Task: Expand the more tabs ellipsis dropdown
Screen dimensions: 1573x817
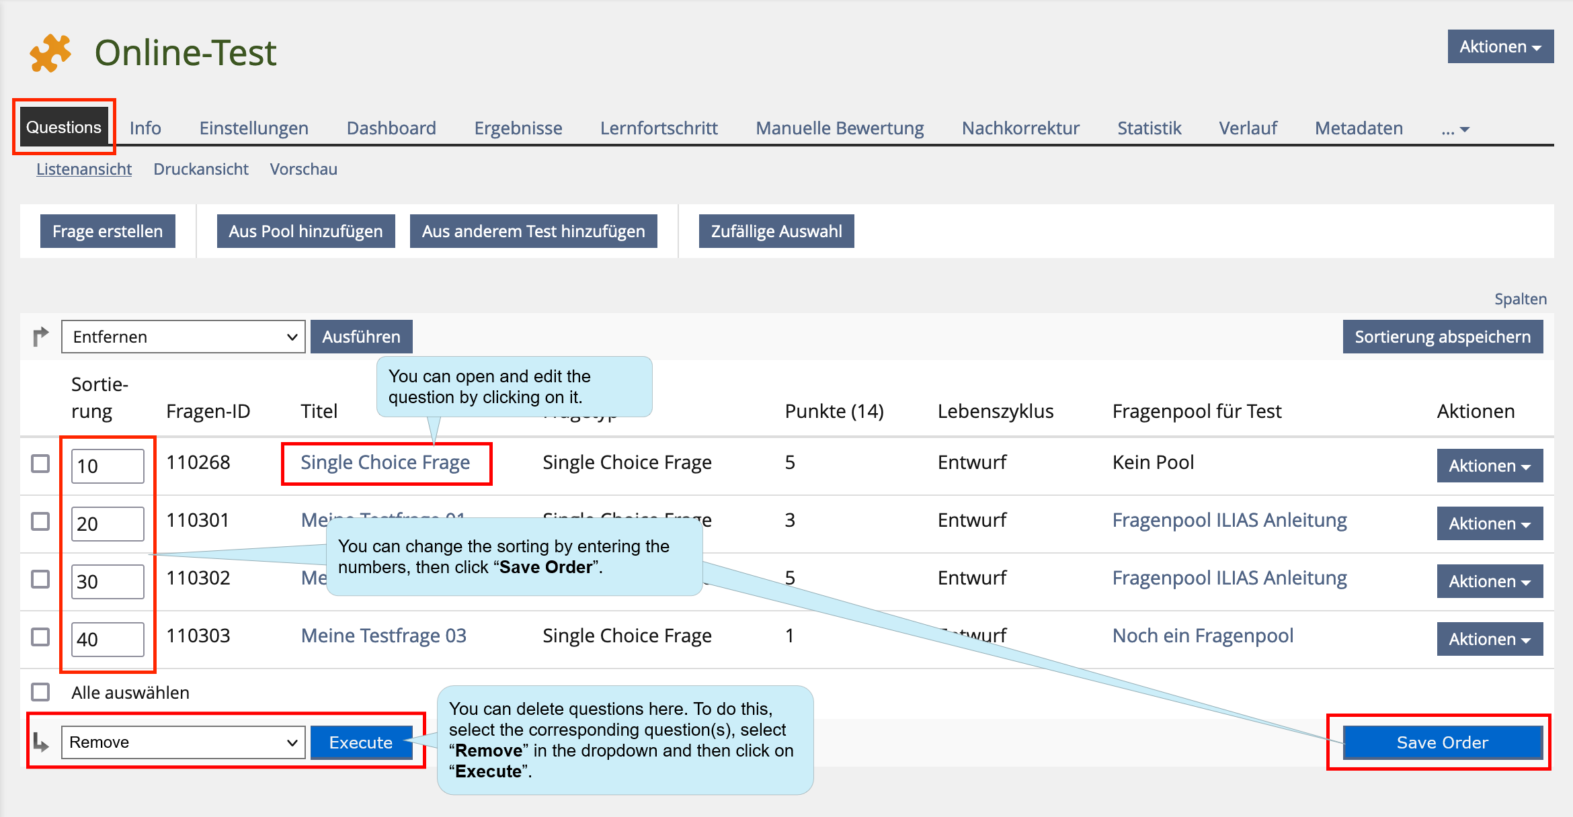Action: [1455, 128]
